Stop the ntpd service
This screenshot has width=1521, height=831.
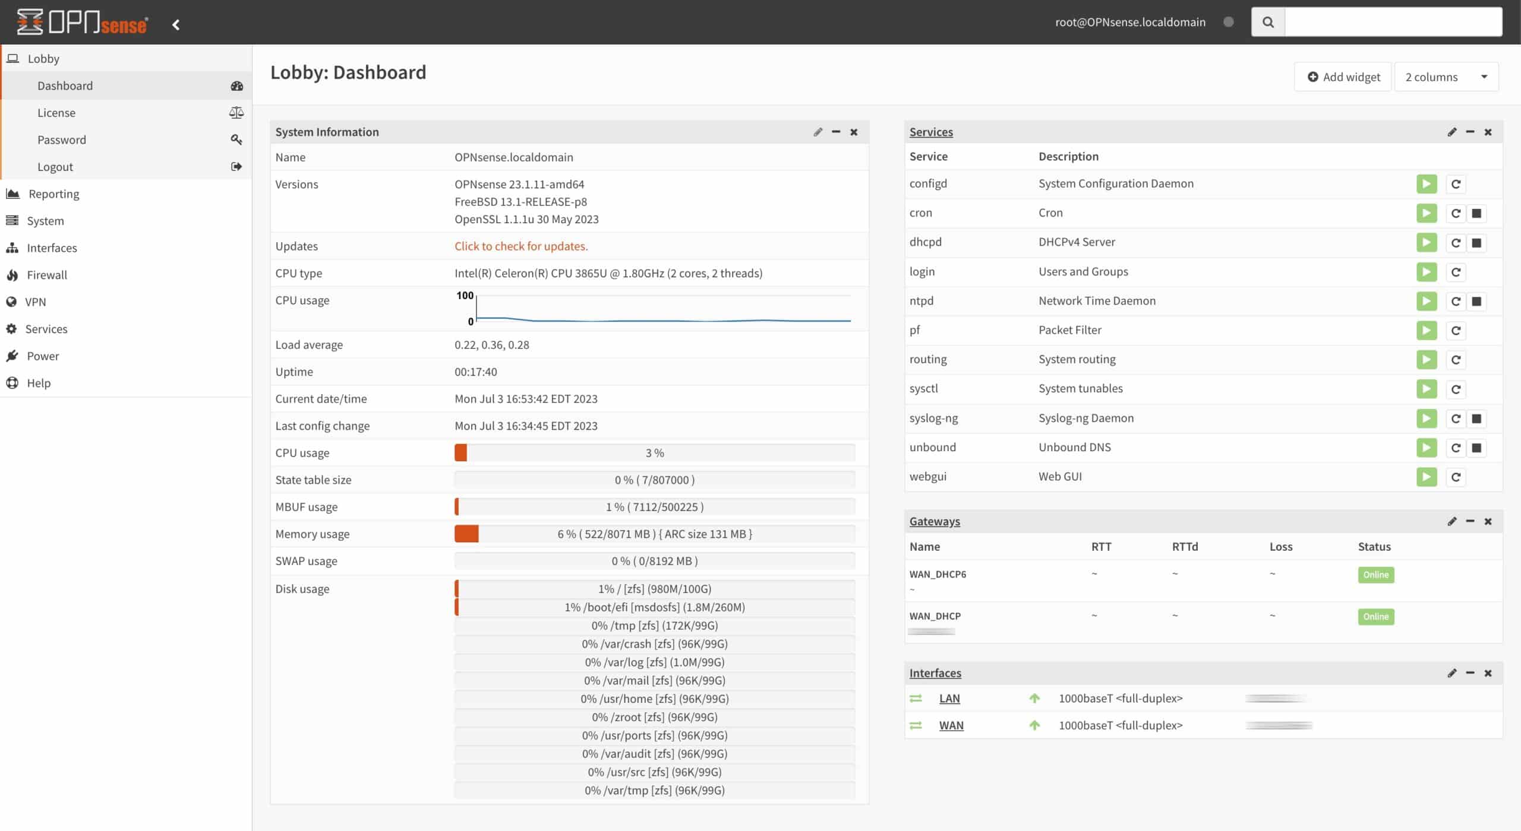pos(1476,302)
